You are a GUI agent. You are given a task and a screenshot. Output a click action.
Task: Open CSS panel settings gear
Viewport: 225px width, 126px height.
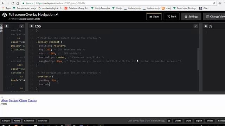[32, 26]
